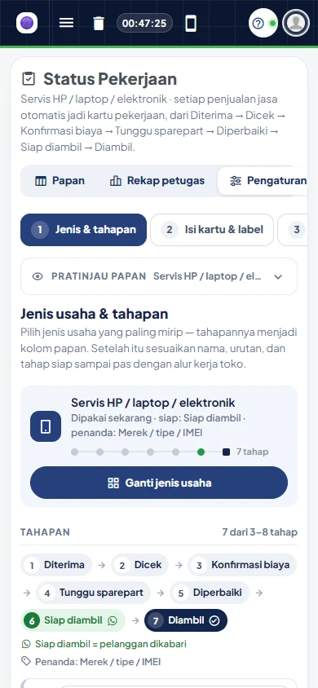Click the 'Penanda: Merek / tipe / IMEI' text
The image size is (318, 688).
click(98, 661)
